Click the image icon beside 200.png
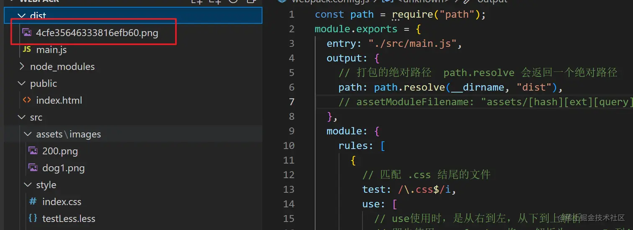 [x=33, y=151]
